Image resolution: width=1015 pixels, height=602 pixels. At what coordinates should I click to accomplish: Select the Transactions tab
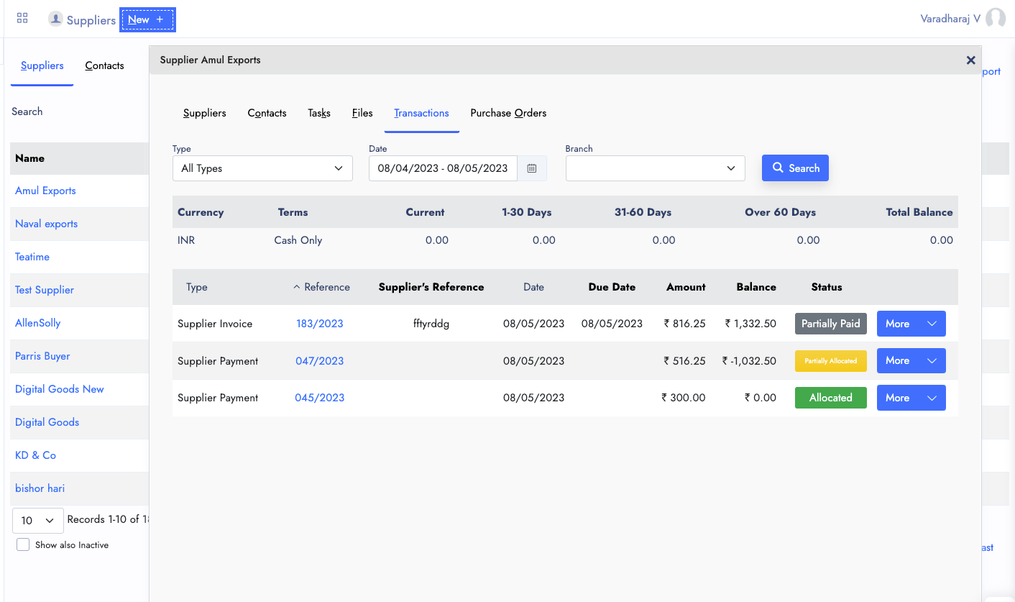pyautogui.click(x=421, y=113)
